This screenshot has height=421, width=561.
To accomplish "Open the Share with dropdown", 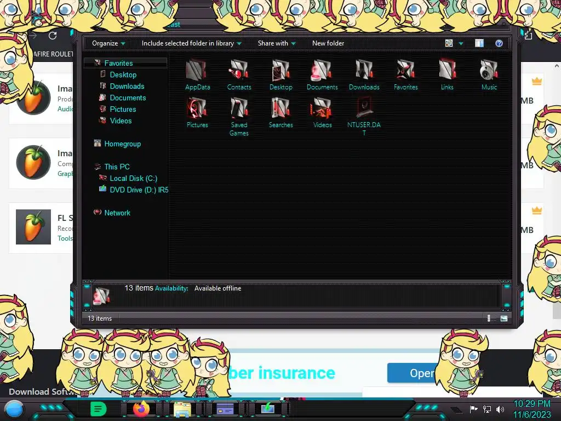I will click(x=277, y=43).
